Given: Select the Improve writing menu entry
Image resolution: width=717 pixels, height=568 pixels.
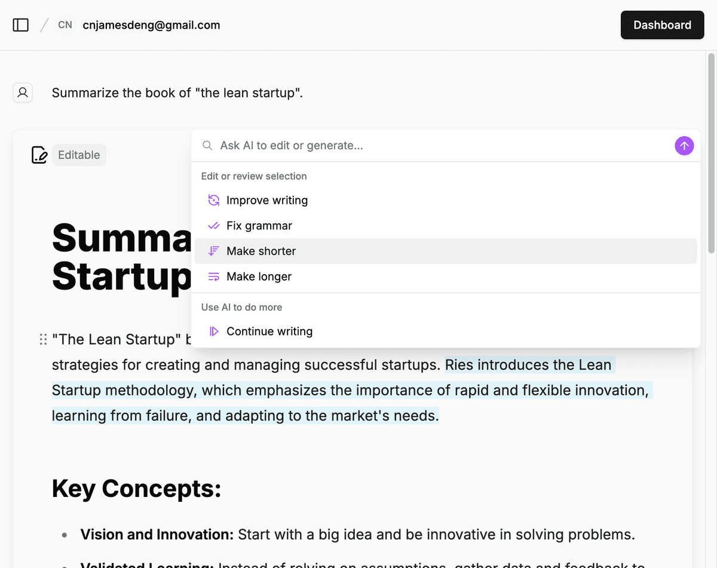Looking at the screenshot, I should [267, 201].
